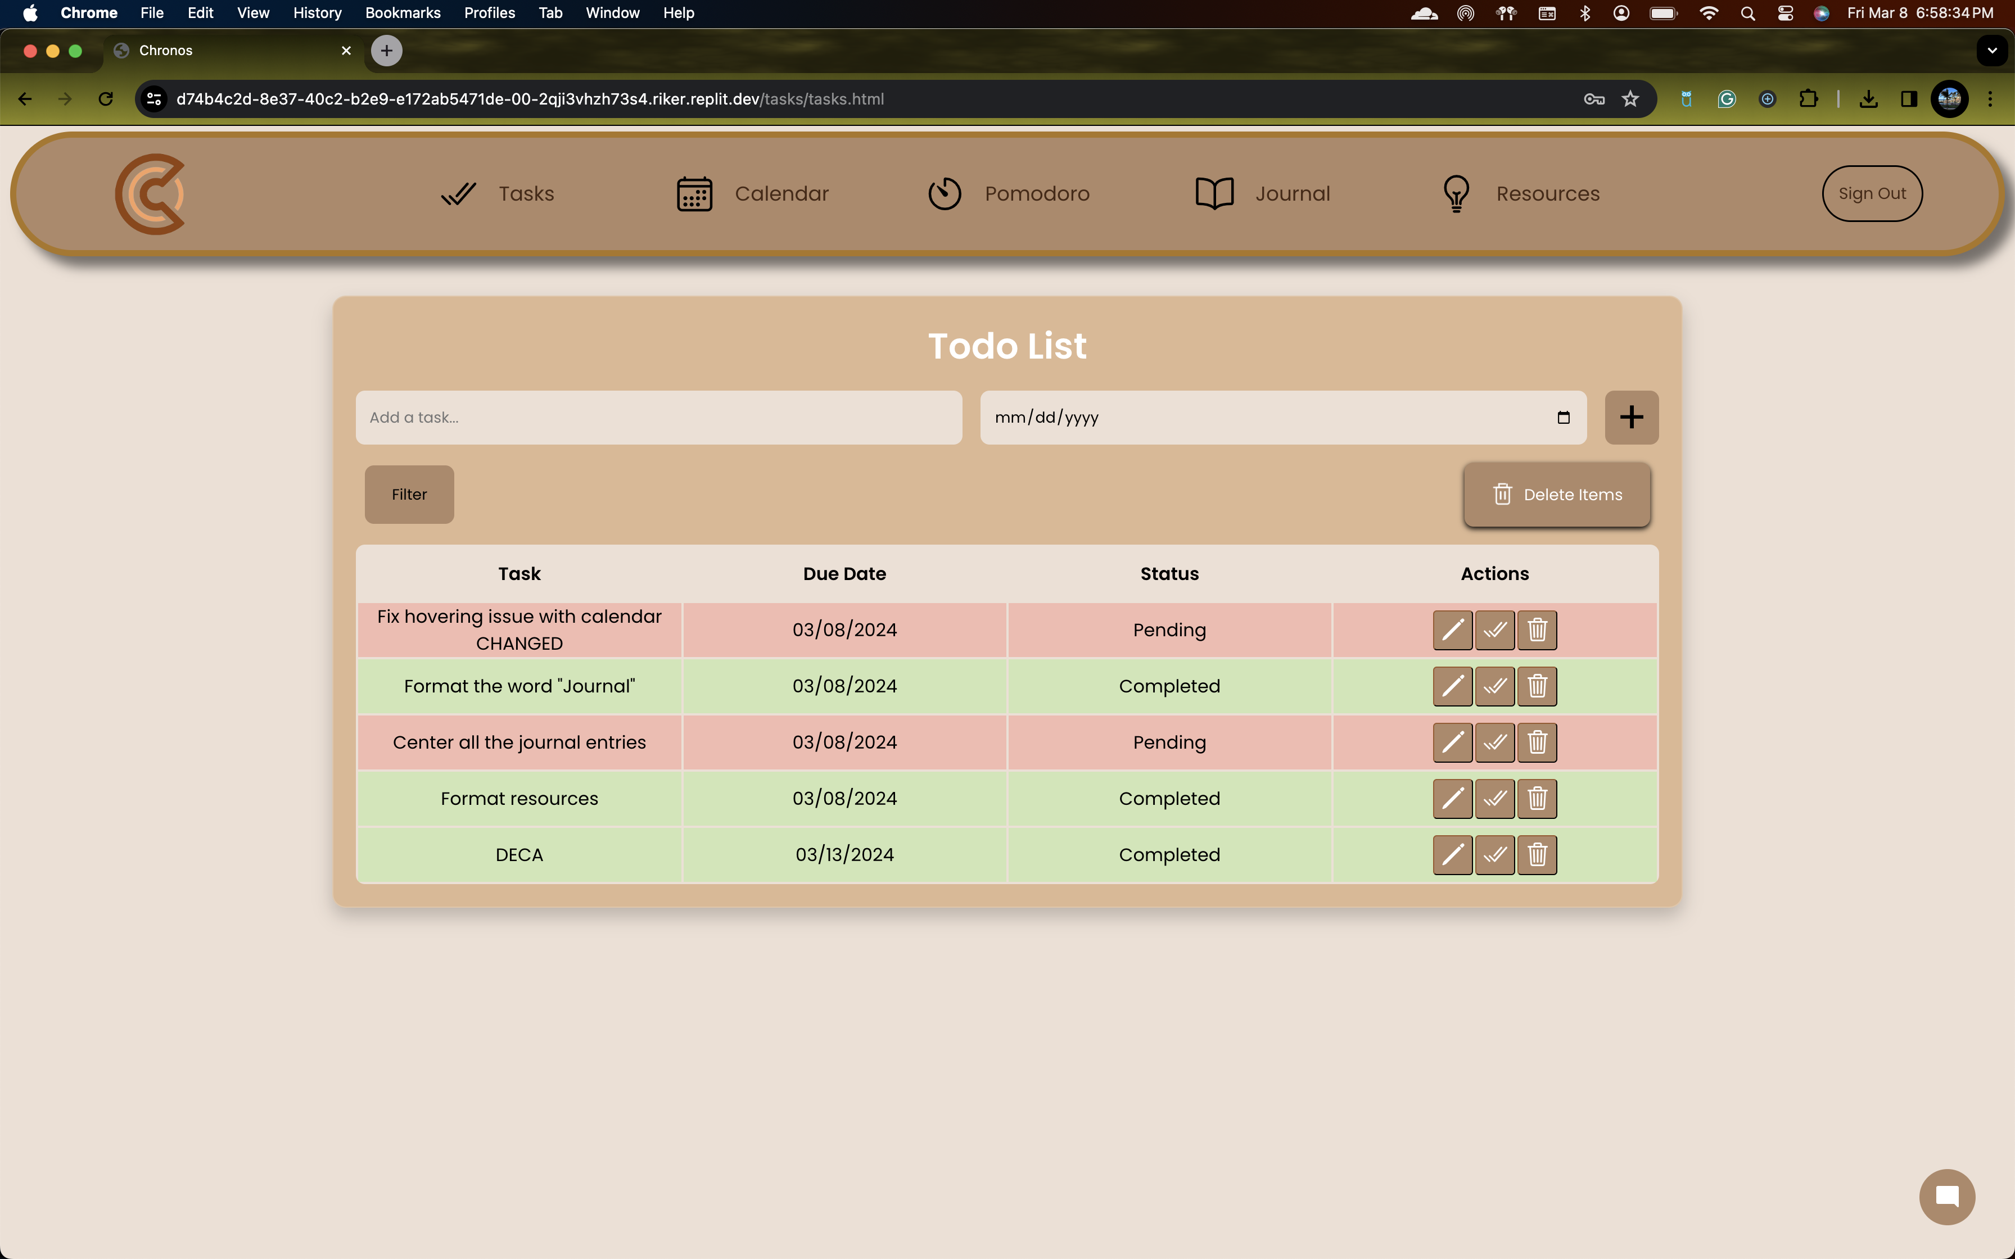Click the edit pencil for the DECA task

[x=1452, y=854]
